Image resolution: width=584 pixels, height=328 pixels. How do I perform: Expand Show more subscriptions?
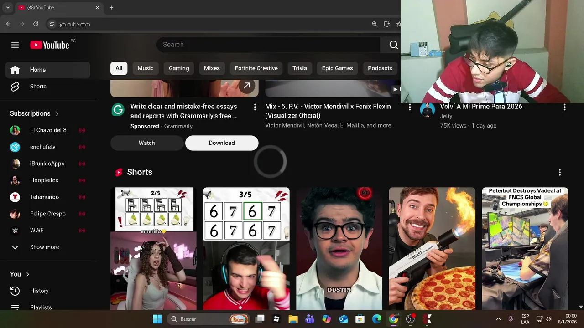point(48,247)
